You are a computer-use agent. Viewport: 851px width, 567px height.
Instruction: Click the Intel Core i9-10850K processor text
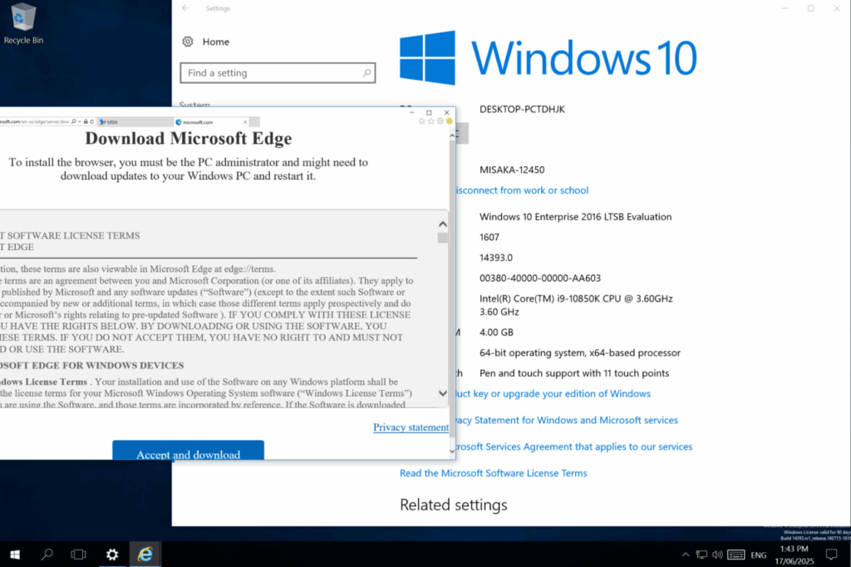(x=576, y=305)
